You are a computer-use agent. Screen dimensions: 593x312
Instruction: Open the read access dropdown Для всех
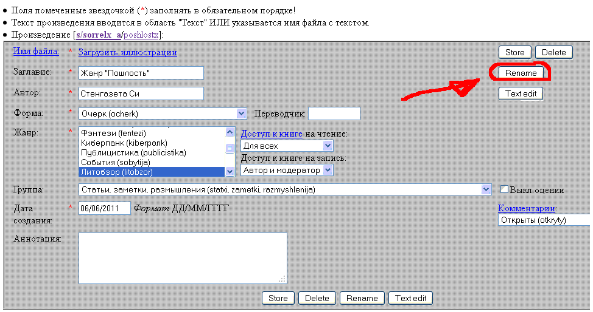287,146
